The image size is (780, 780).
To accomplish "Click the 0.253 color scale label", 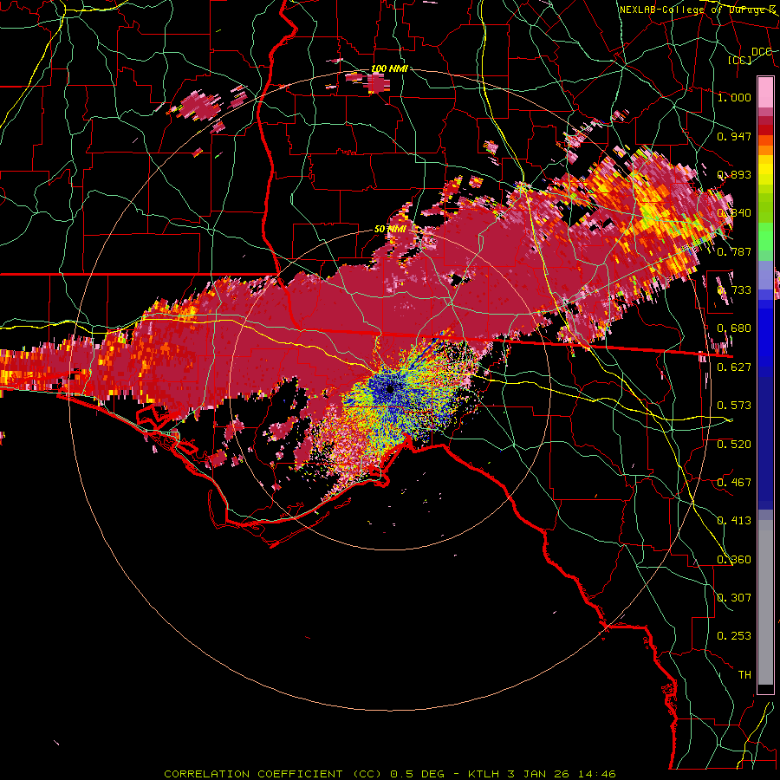I will pyautogui.click(x=734, y=636).
